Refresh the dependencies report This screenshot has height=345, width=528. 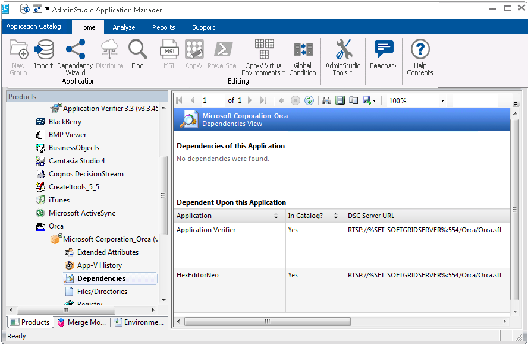pyautogui.click(x=309, y=101)
